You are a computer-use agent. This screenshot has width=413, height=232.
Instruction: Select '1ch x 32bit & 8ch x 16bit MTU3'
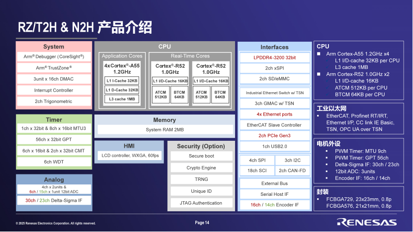54,128
